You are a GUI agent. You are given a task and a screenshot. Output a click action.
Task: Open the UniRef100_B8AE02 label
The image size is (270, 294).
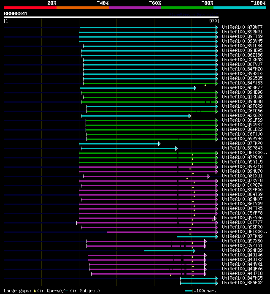[242, 283]
